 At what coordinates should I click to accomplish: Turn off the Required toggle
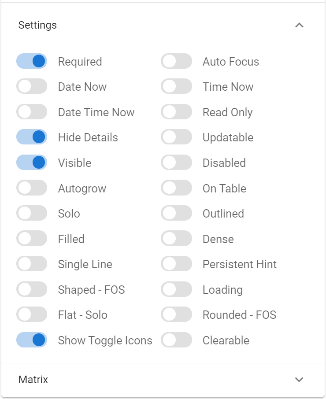[32, 62]
